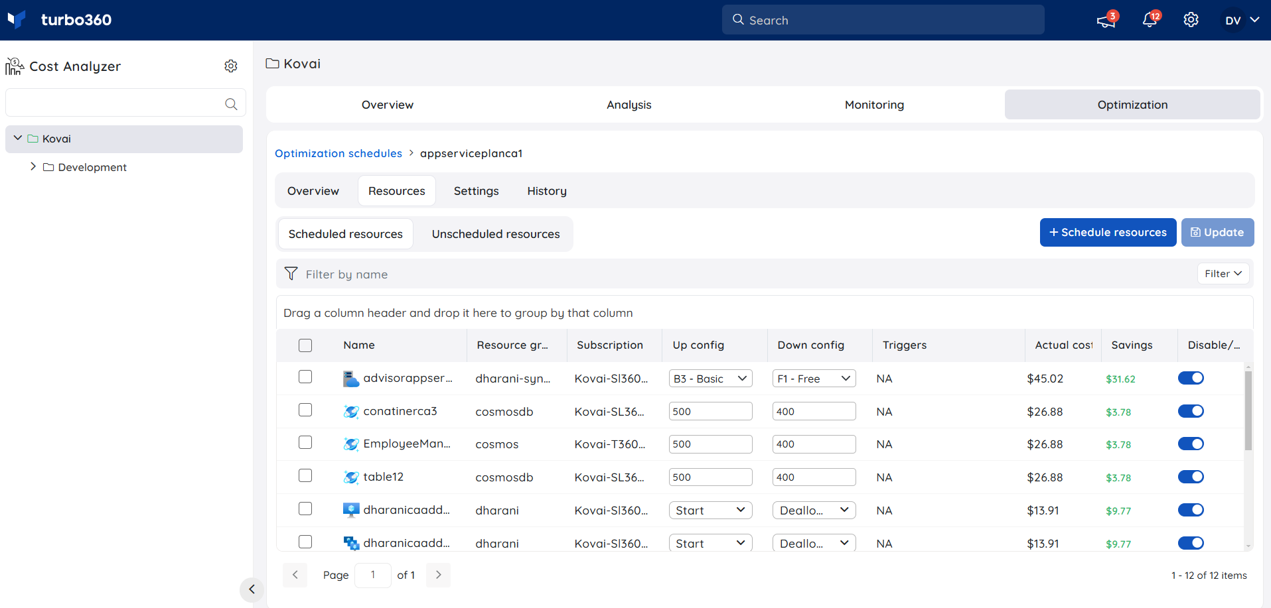Click the sidebar search magnifier icon

pyautogui.click(x=231, y=103)
